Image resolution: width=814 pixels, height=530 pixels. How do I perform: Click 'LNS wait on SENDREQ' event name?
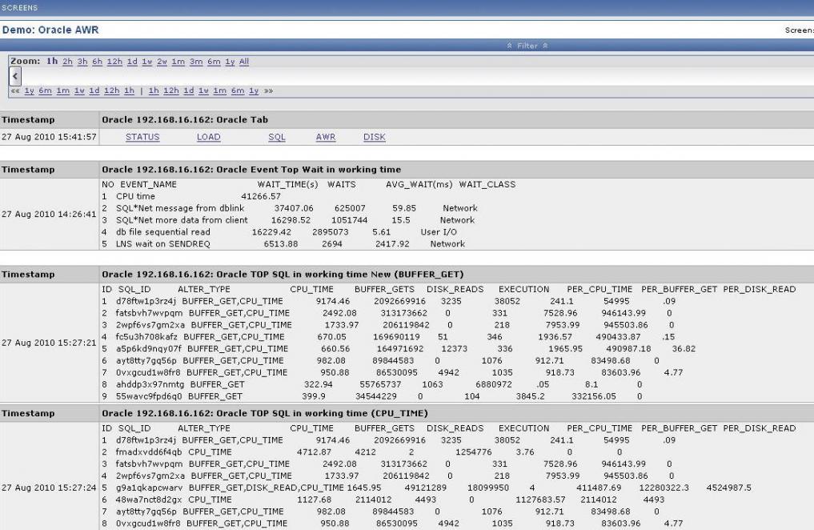163,244
